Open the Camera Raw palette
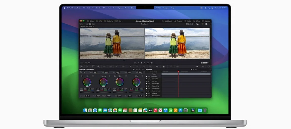The width and height of the screenshot is (291, 129). click(x=81, y=66)
